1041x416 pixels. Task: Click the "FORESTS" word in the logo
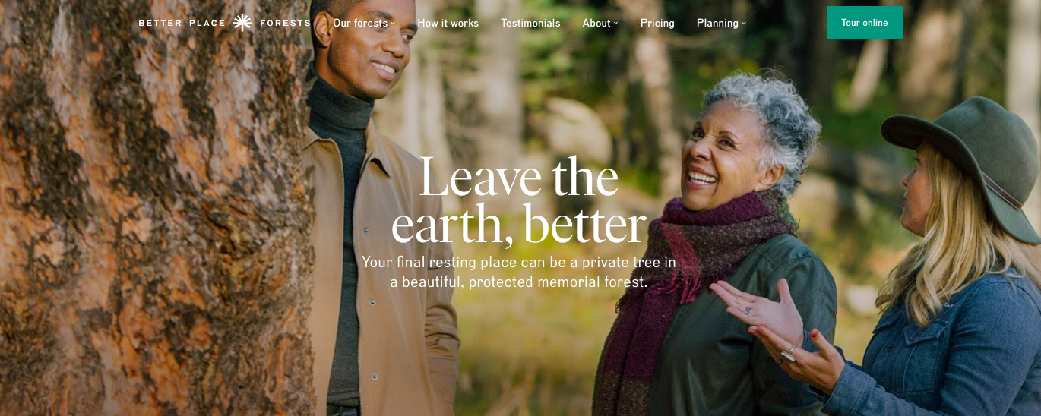[286, 24]
